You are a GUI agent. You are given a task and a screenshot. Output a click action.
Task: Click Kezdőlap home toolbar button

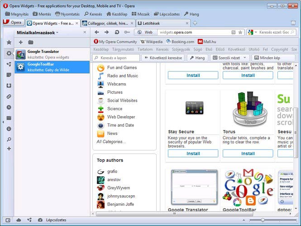click(117, 14)
